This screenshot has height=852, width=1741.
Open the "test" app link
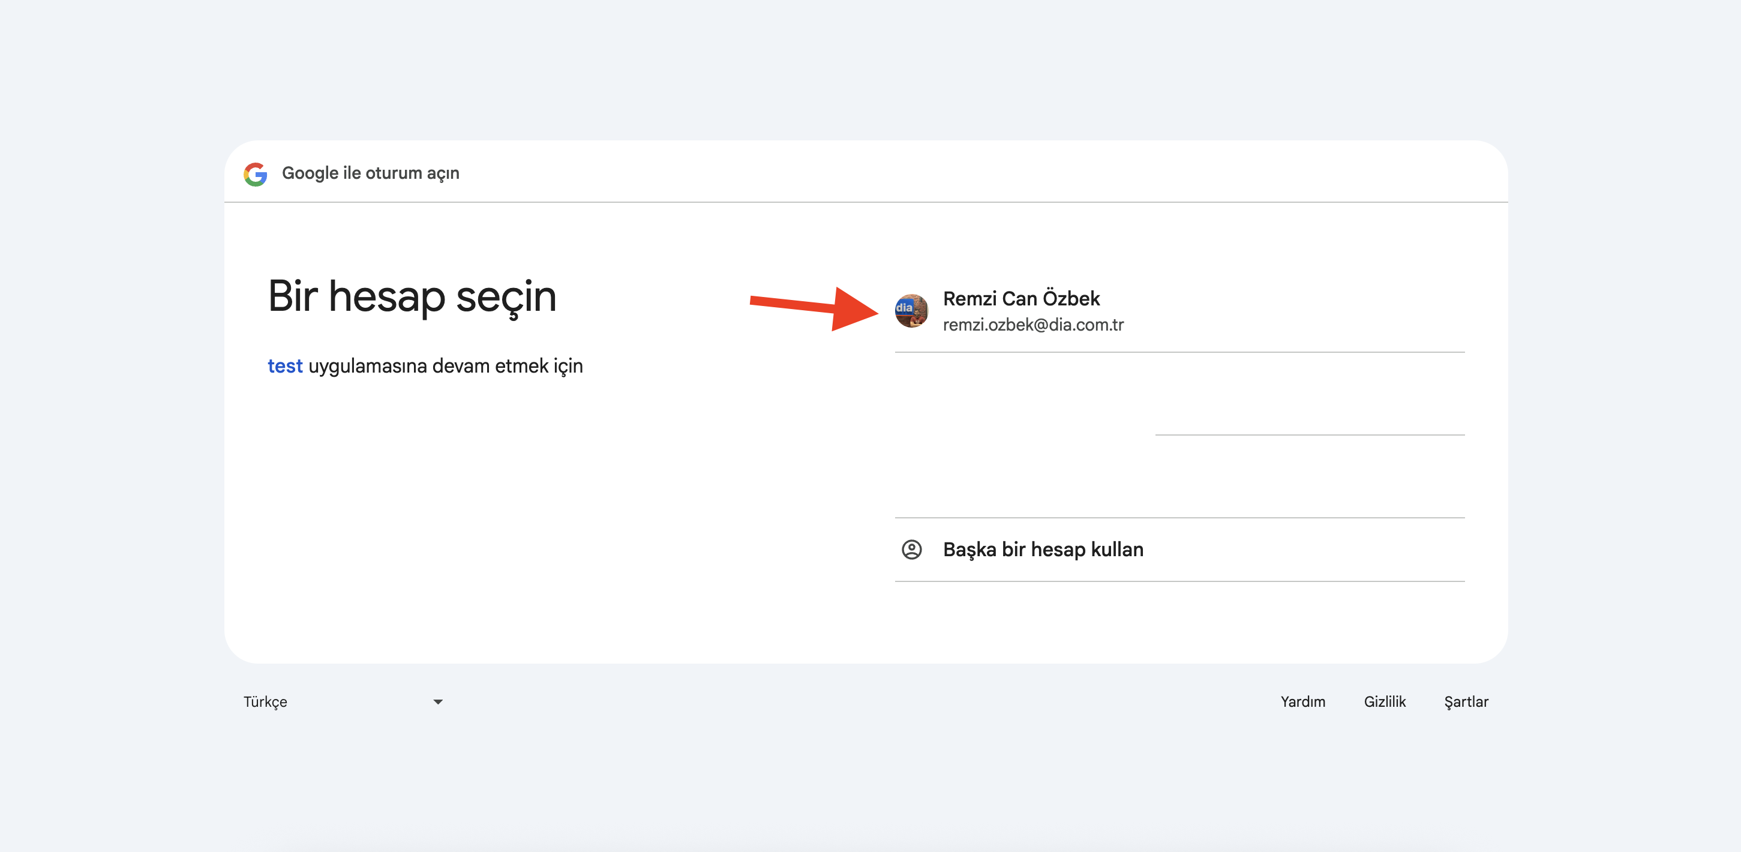click(284, 366)
